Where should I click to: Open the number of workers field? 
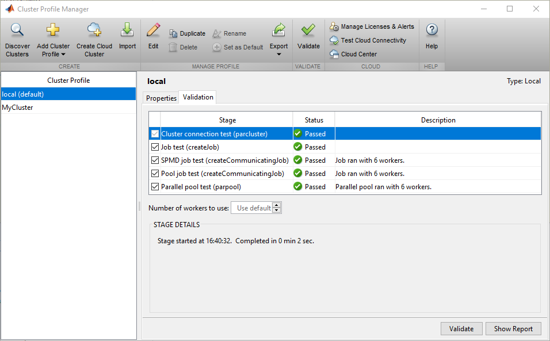coord(253,208)
